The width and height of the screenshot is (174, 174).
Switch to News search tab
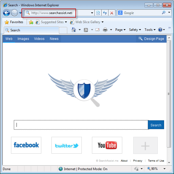[x=54, y=39]
